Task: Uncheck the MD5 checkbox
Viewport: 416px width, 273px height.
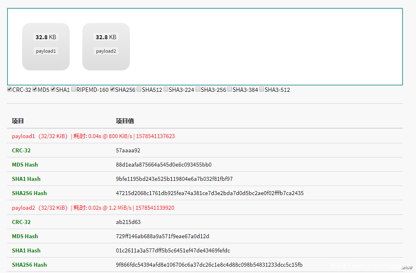Action: [x=35, y=89]
